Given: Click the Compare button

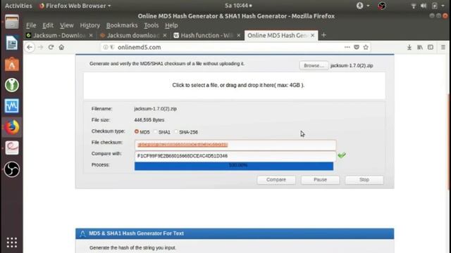Looking at the screenshot, I should [276, 180].
